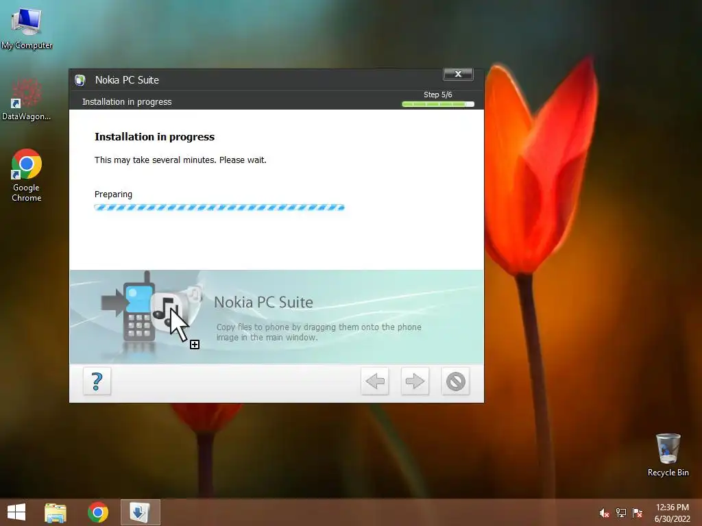Select the DataWagon desktop shortcut
This screenshot has width=702, height=526.
[x=27, y=99]
